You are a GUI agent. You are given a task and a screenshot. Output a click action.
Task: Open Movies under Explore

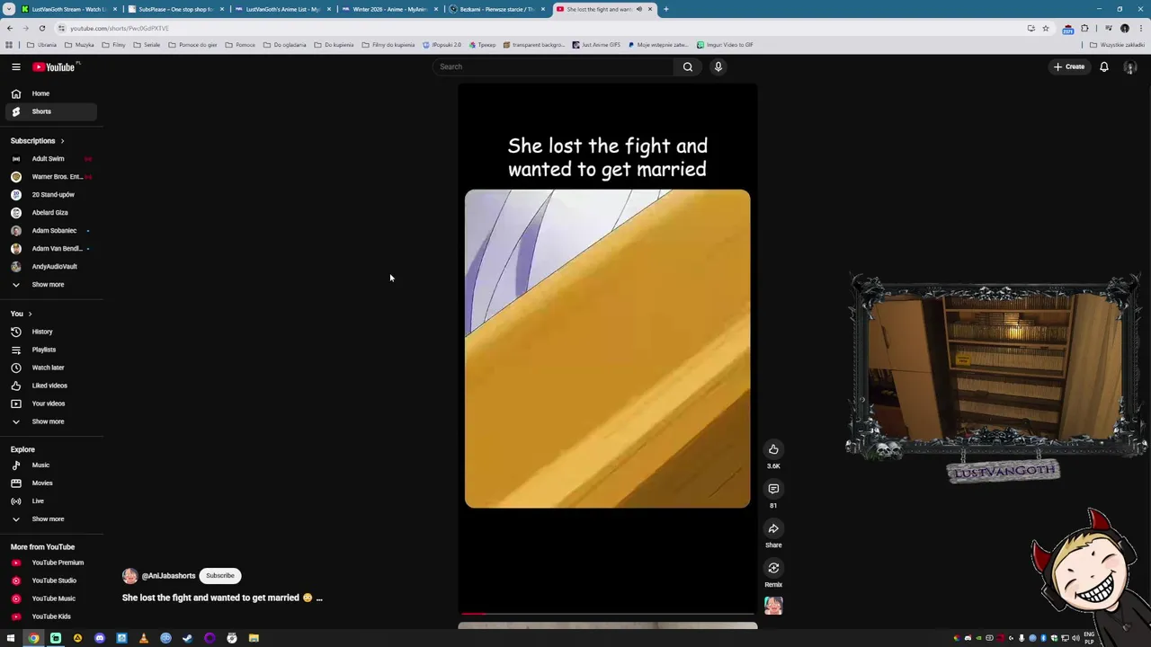49,483
